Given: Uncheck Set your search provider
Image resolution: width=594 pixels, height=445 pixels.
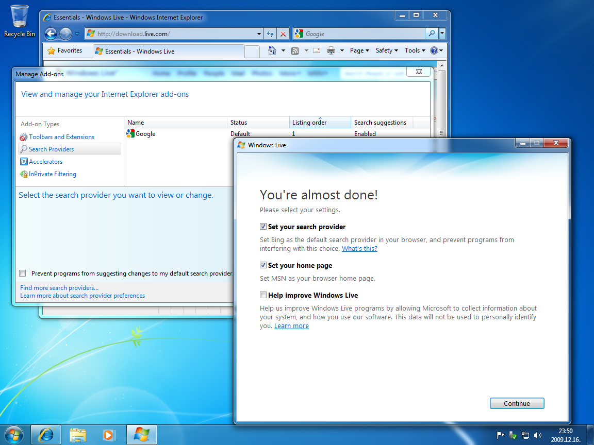Looking at the screenshot, I should tap(263, 227).
